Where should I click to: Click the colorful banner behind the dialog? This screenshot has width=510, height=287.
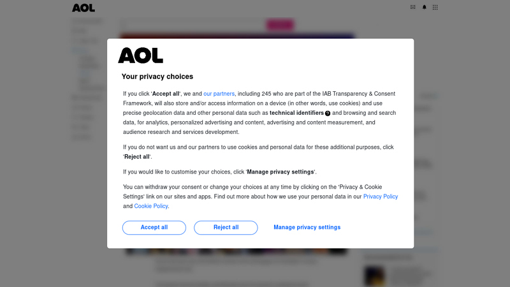pos(236,36)
